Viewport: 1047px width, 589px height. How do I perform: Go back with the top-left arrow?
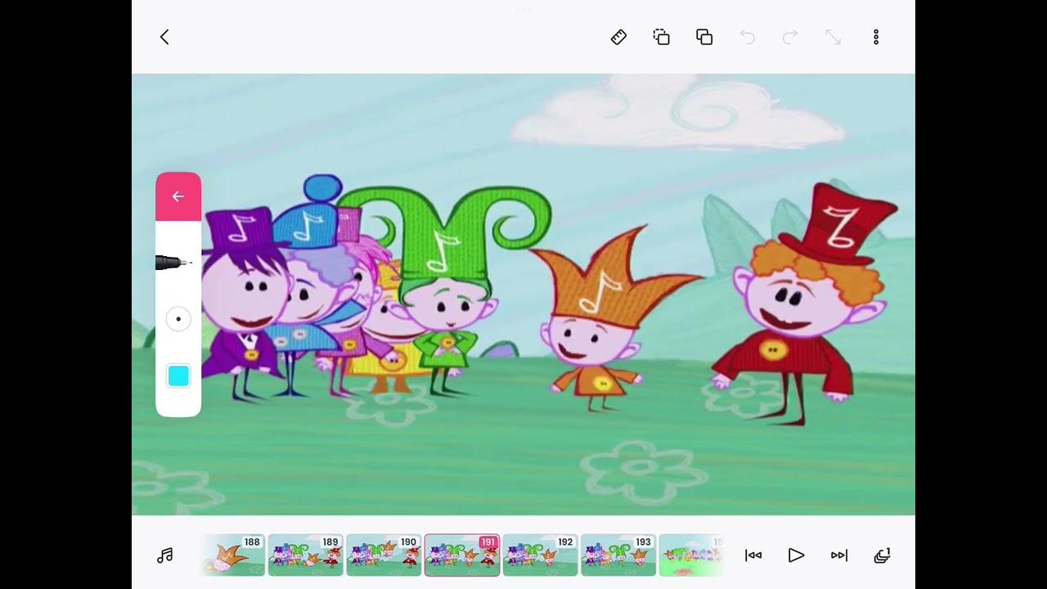(164, 37)
